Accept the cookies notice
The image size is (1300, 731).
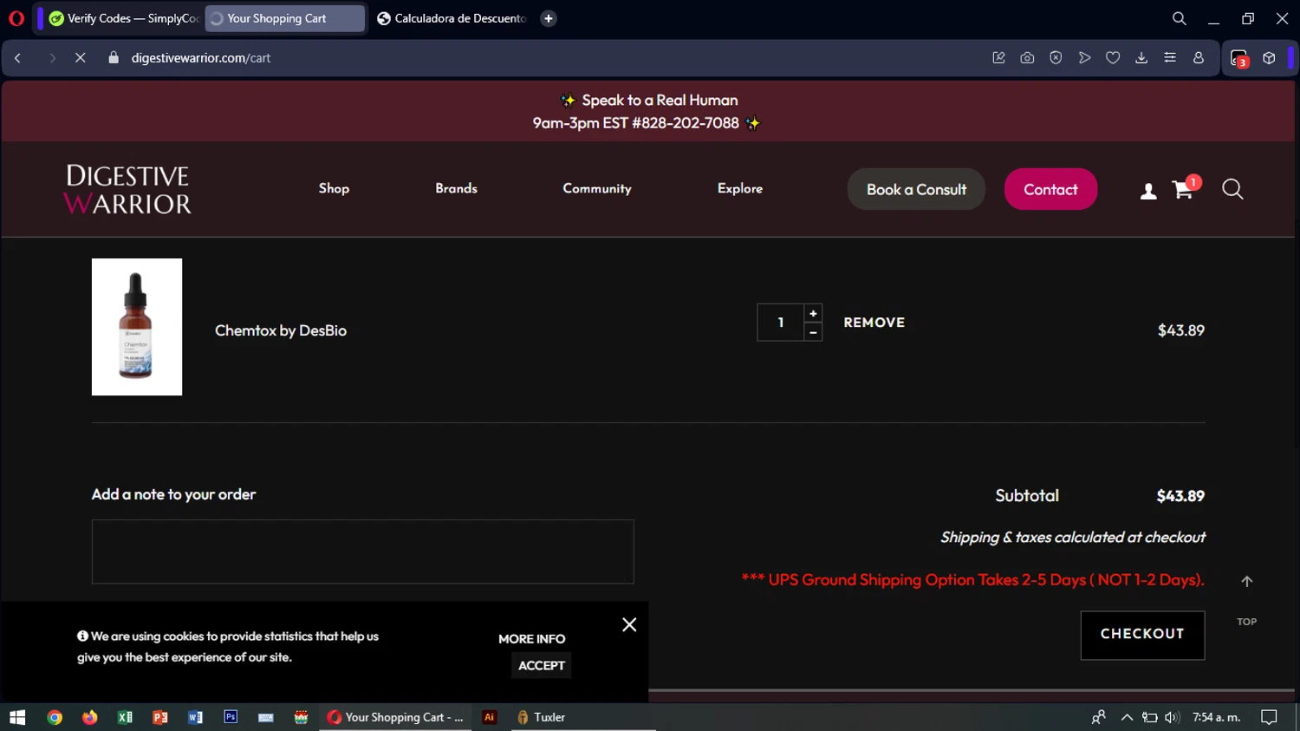coord(541,665)
